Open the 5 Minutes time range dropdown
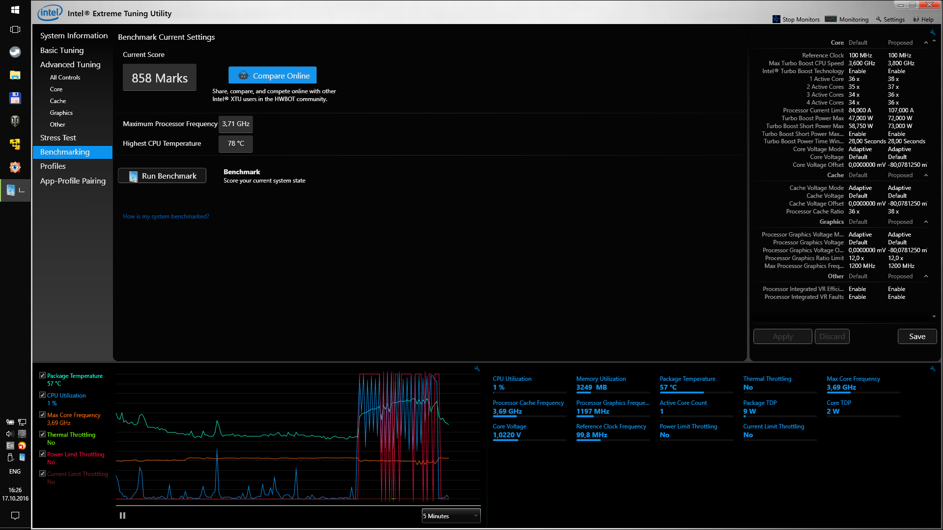This screenshot has width=943, height=530. 451,516
